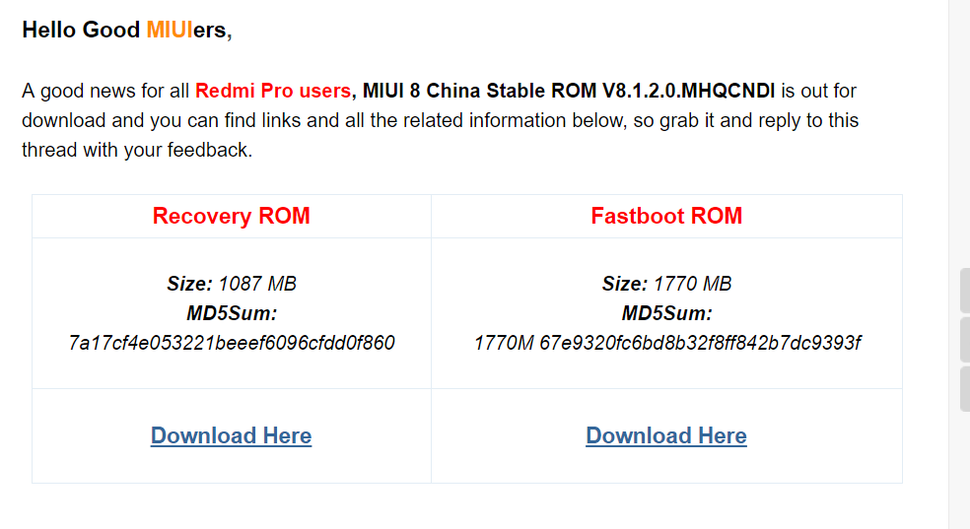
Task: Click the 'thread with your feedback' line
Action: 137,151
